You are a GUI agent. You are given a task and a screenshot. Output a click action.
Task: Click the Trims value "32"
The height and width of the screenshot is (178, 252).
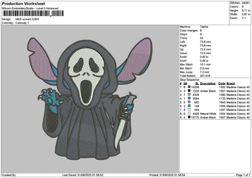click(202, 38)
